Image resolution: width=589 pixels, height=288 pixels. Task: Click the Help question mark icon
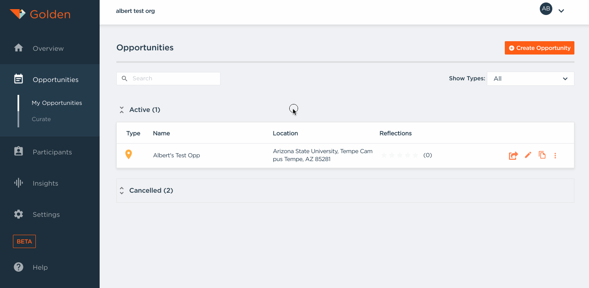(x=18, y=267)
